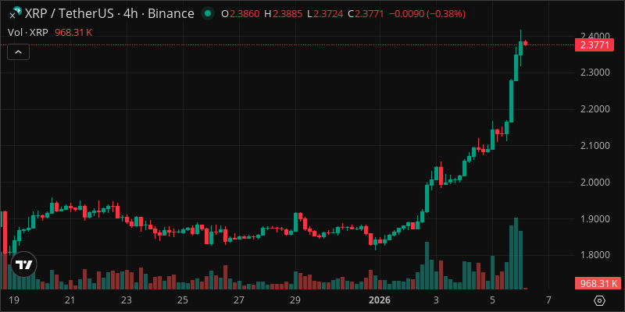625x312 pixels.
Task: Click the 27 date label on time axis
Action: click(x=239, y=300)
